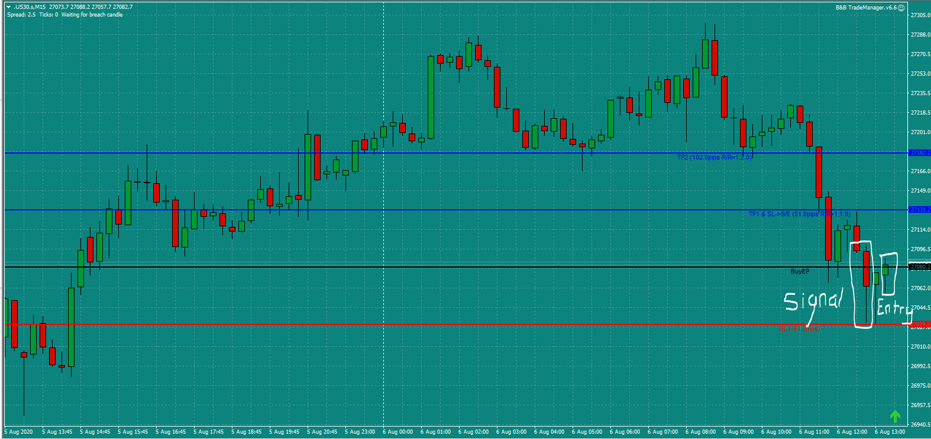Viewport: 931px width, 439px height.
Task: Click the 27270.5 price scale value
Action: pyautogui.click(x=920, y=54)
